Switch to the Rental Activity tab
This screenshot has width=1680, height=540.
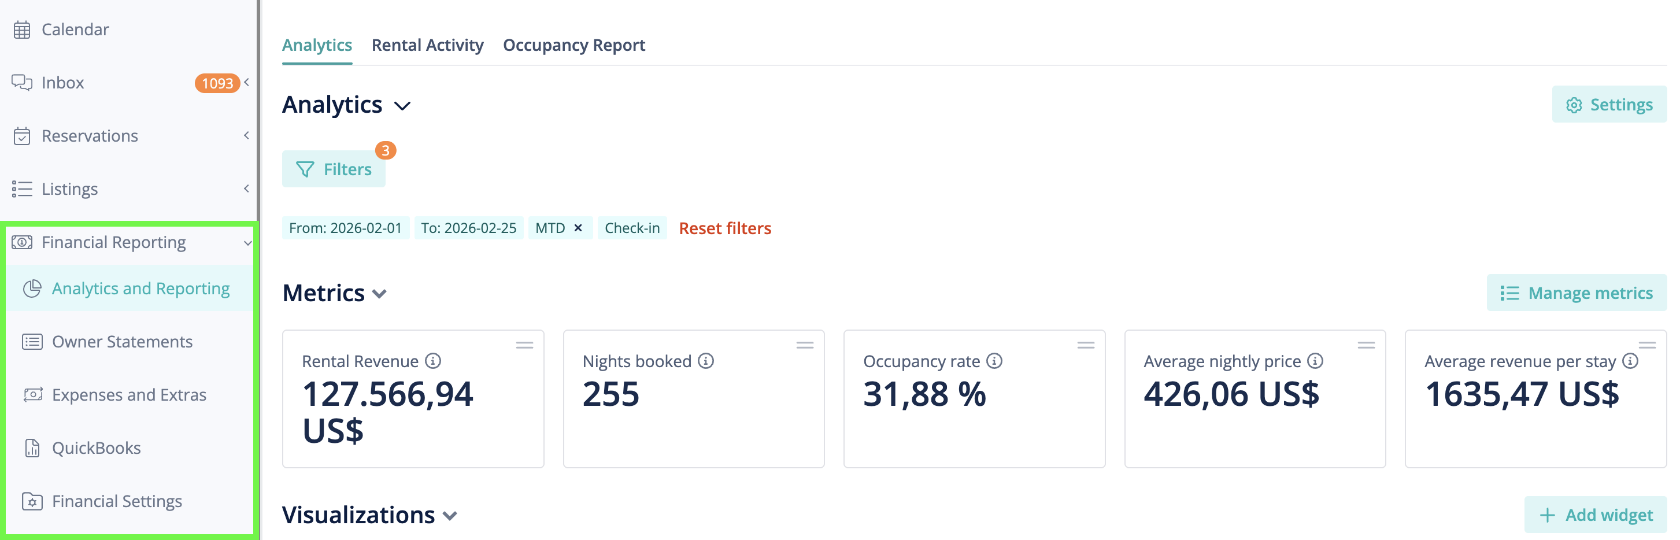427,45
